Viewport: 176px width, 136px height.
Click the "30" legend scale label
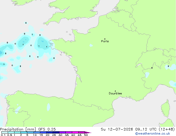(x=60, y=135)
